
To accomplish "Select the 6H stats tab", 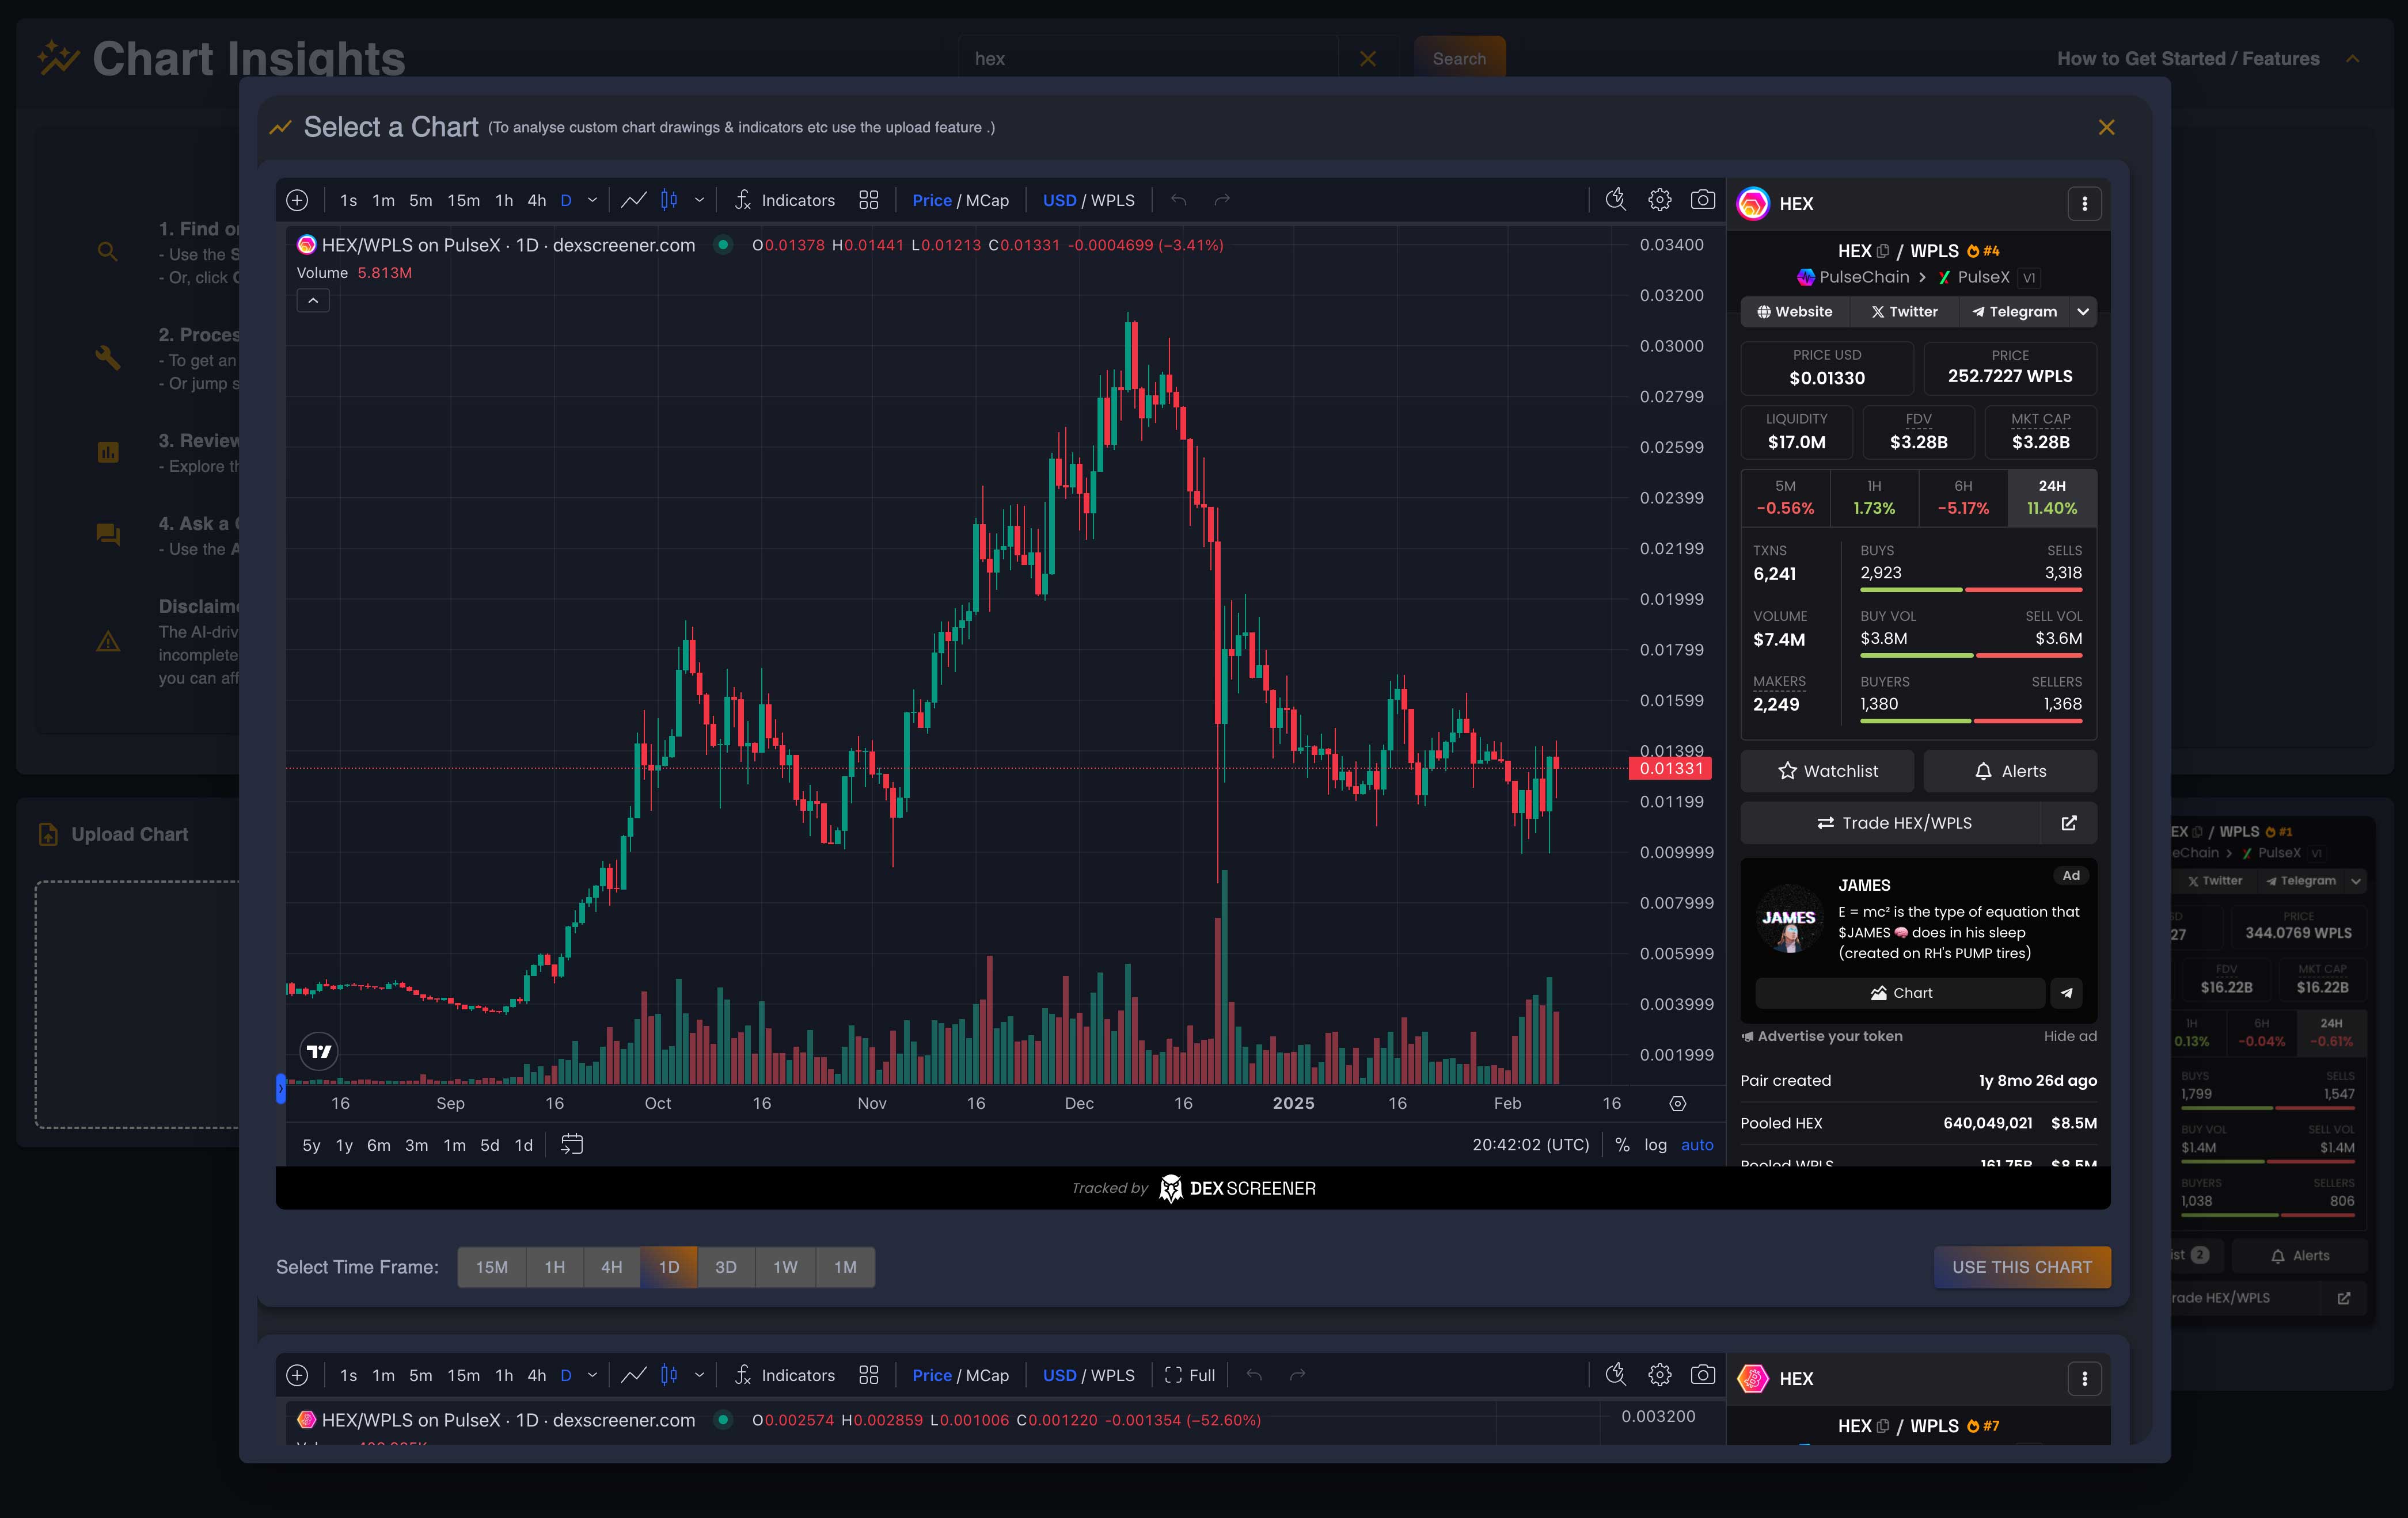I will [1962, 498].
